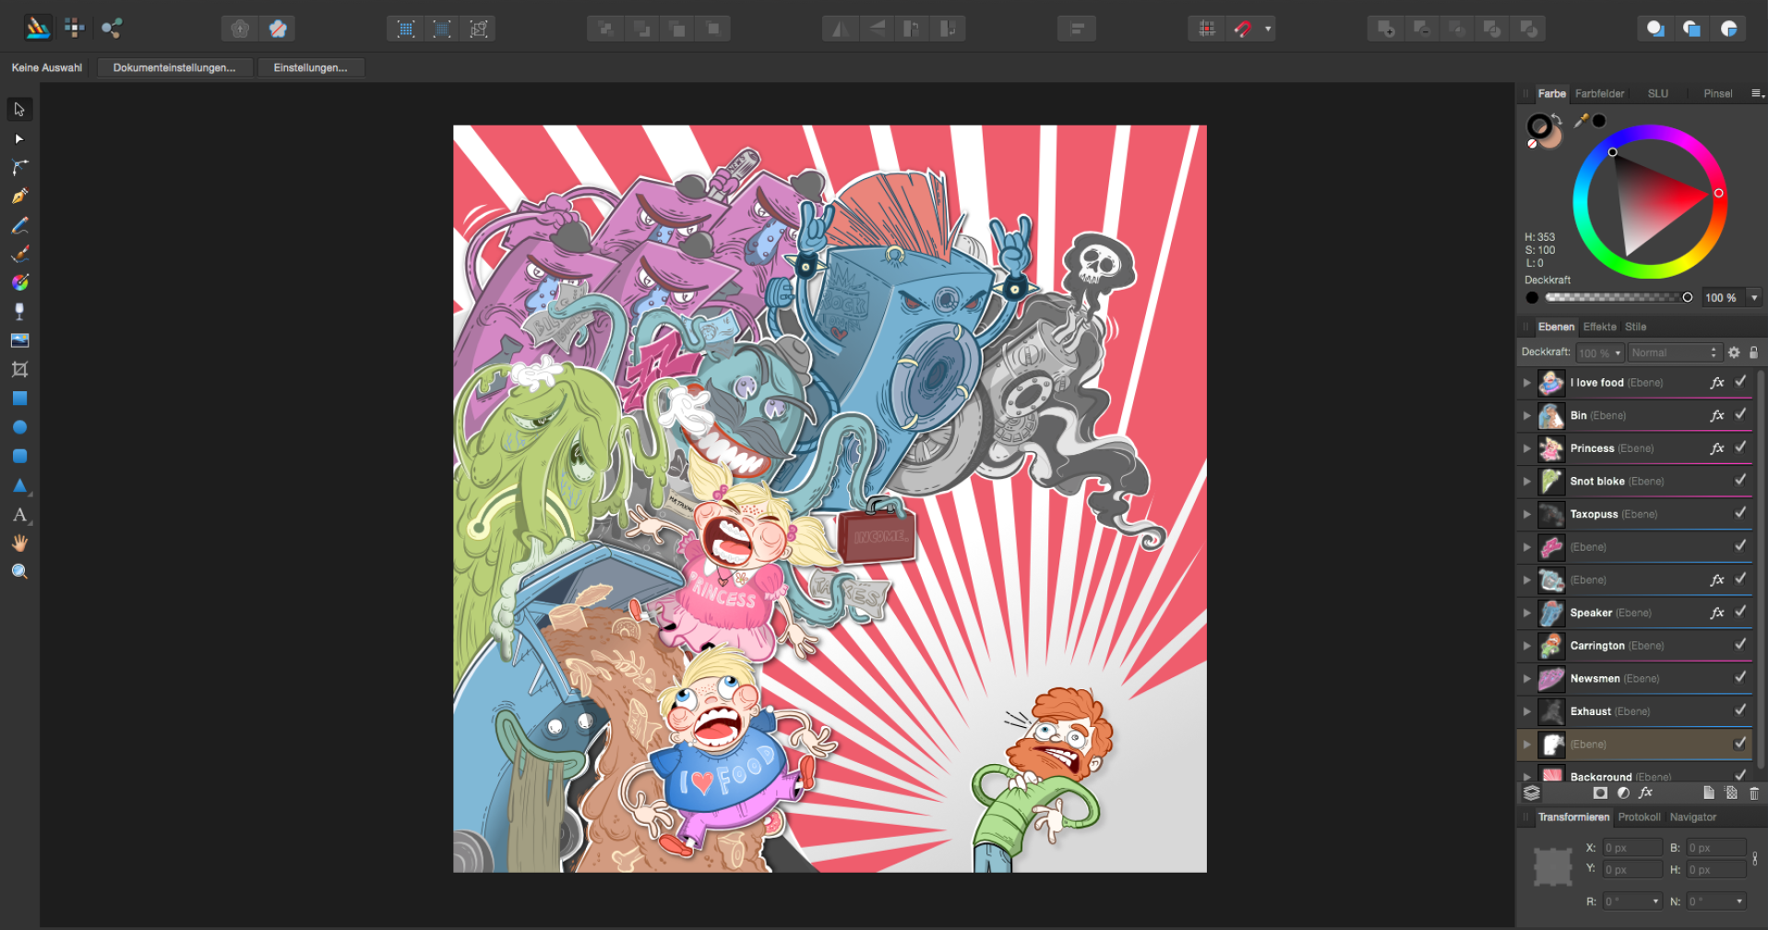Image resolution: width=1768 pixels, height=930 pixels.
Task: Switch to the Effekte tab
Action: pyautogui.click(x=1599, y=327)
